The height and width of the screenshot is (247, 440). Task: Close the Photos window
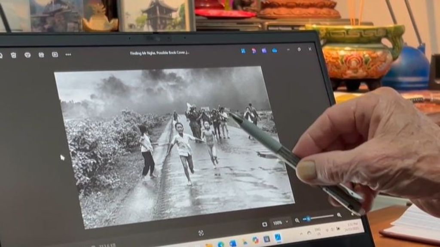point(310,49)
